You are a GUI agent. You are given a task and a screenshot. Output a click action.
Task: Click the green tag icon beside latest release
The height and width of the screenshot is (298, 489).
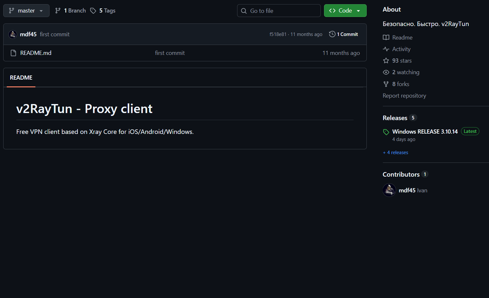pos(386,132)
